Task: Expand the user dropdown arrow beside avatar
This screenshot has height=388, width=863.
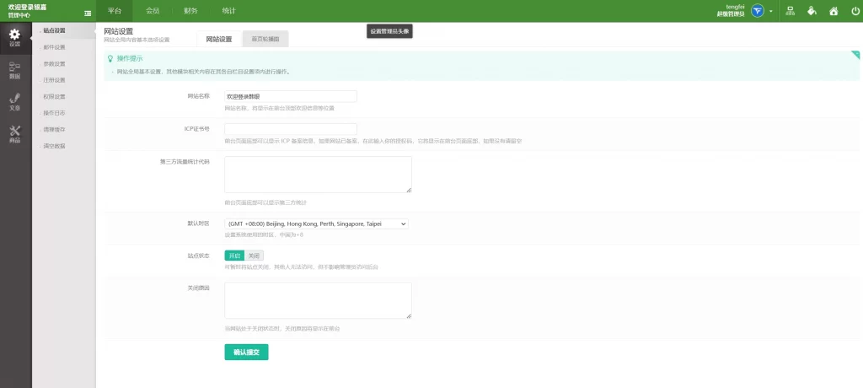Action: (x=770, y=11)
